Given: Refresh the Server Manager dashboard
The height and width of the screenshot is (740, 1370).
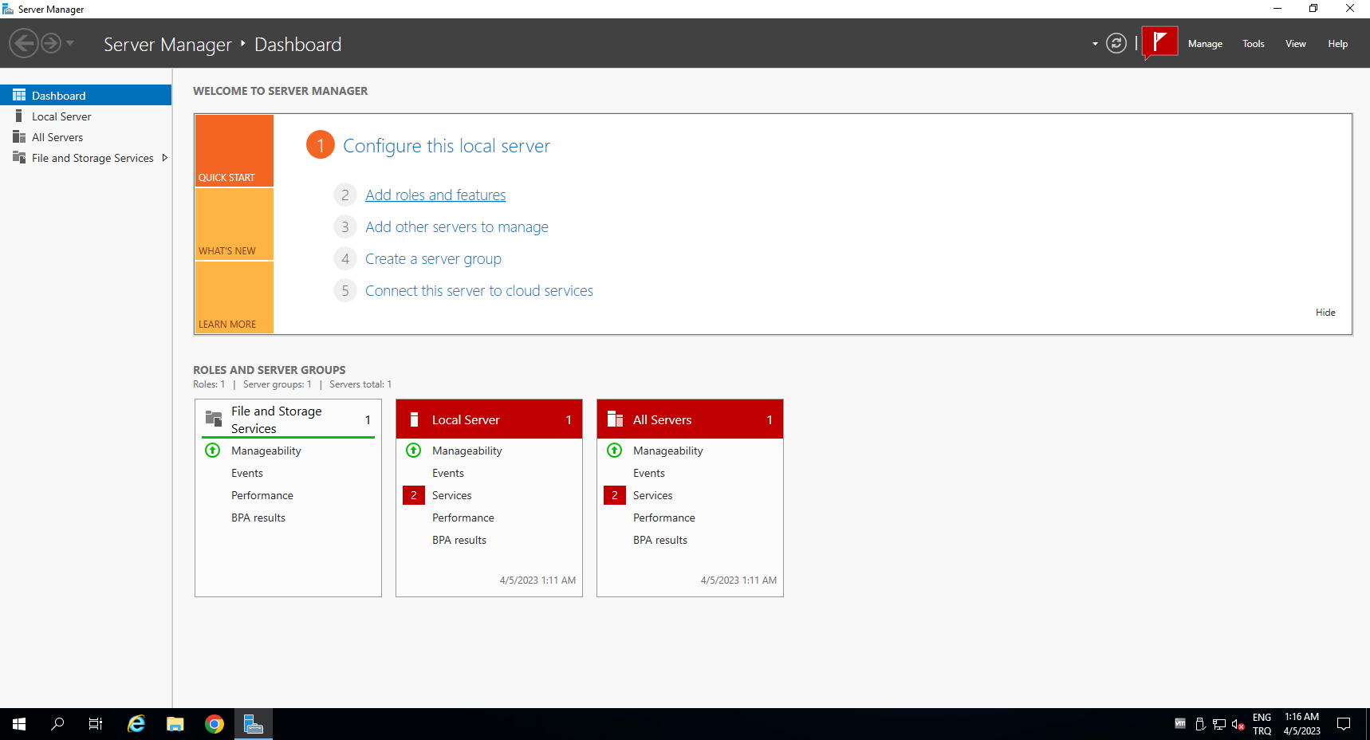Looking at the screenshot, I should coord(1116,44).
